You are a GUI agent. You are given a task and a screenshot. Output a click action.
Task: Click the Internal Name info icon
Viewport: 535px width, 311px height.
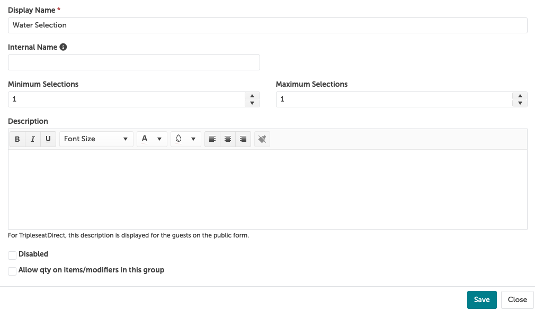point(63,47)
